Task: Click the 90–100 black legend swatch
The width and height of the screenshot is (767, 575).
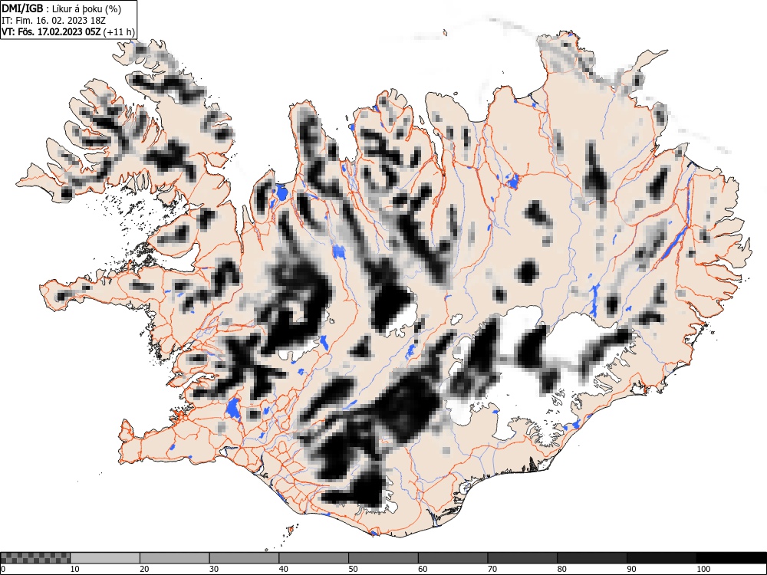Action: tap(661, 558)
